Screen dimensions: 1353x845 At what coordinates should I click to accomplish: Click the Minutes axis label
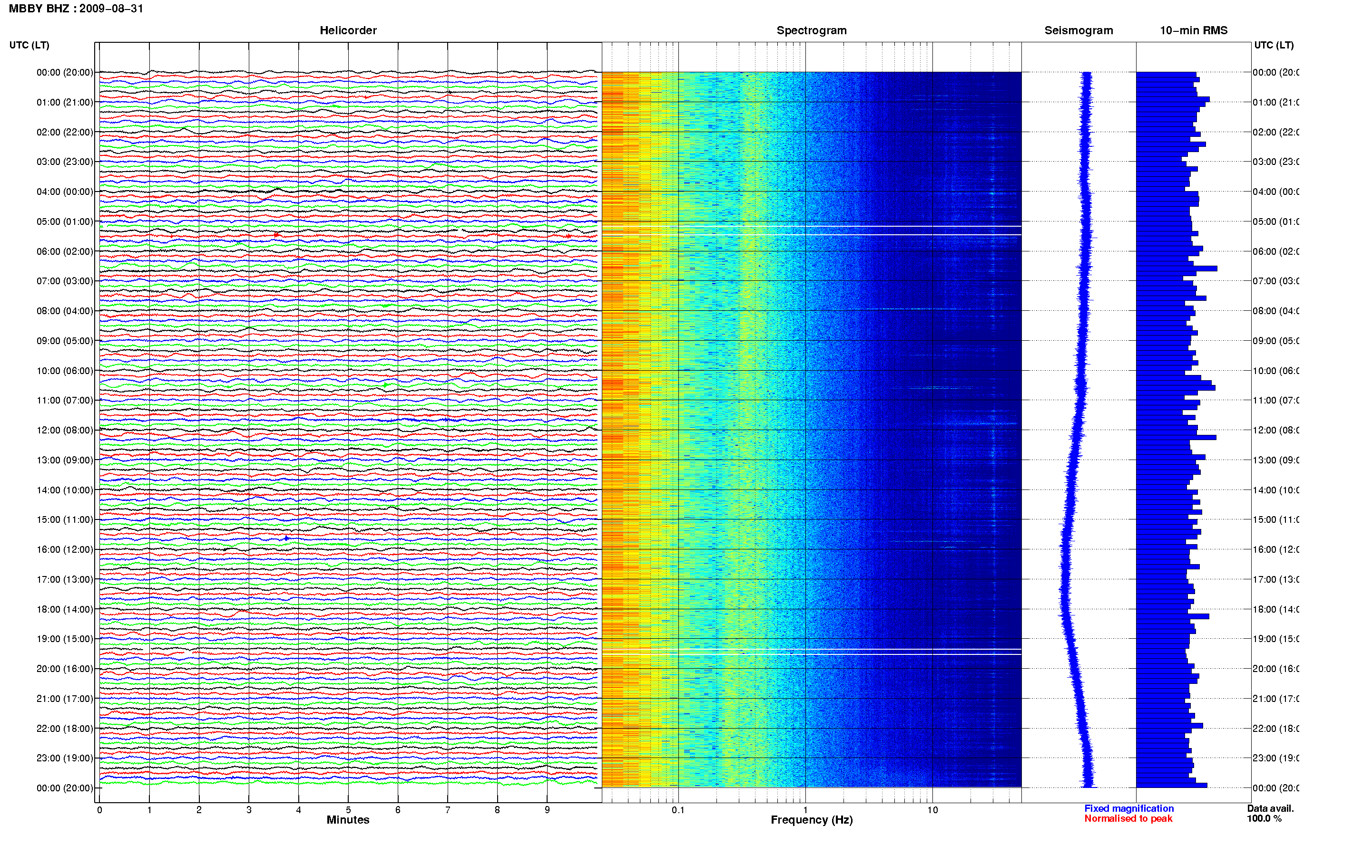tap(348, 820)
